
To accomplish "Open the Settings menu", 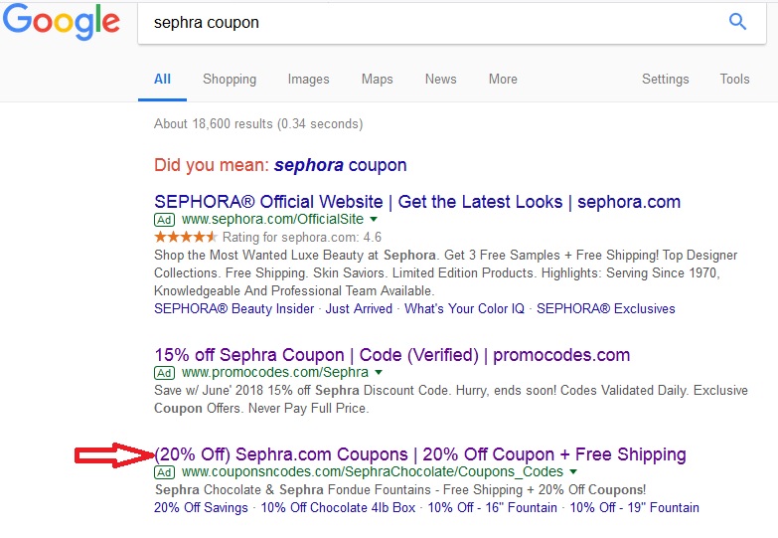I will coord(665,79).
